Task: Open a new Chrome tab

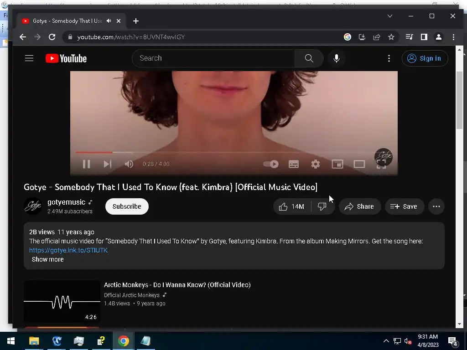Action: [x=136, y=21]
